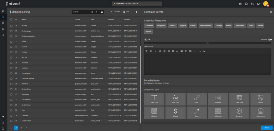The height and width of the screenshot is (131, 274).
Task: Pick the Date Time field type
Action: pos(239,99)
